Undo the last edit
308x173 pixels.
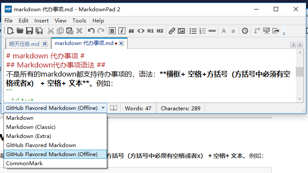[91, 31]
